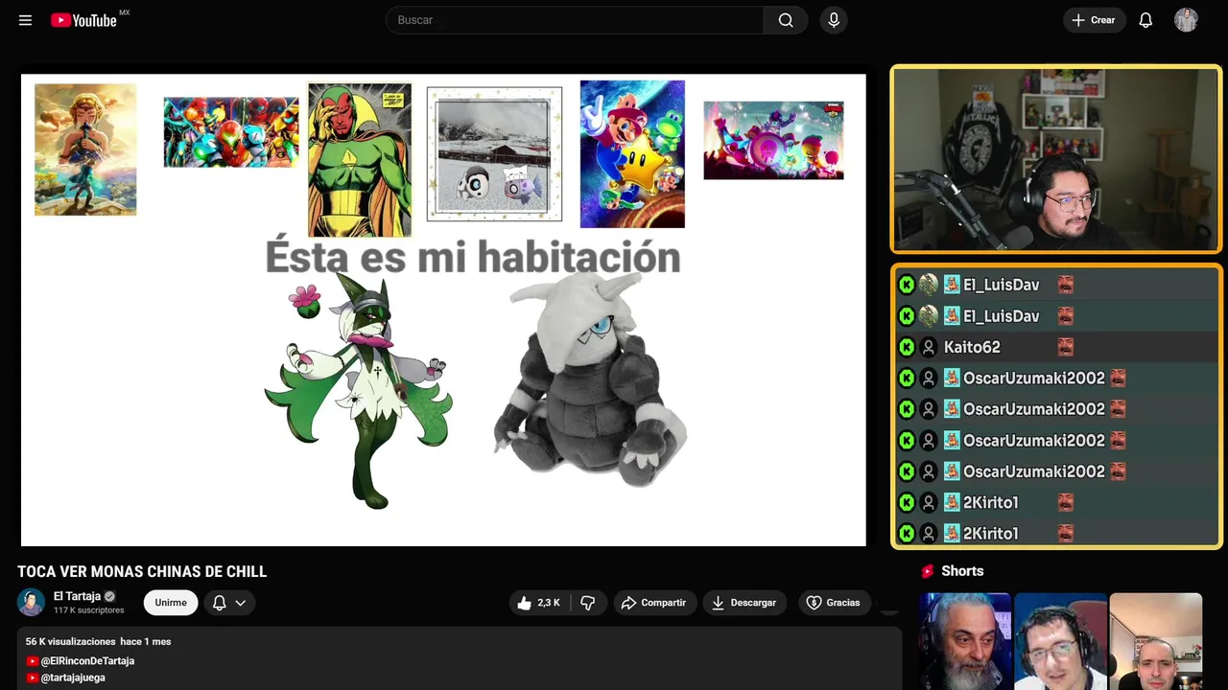Open the notifications bell in header

click(1145, 20)
